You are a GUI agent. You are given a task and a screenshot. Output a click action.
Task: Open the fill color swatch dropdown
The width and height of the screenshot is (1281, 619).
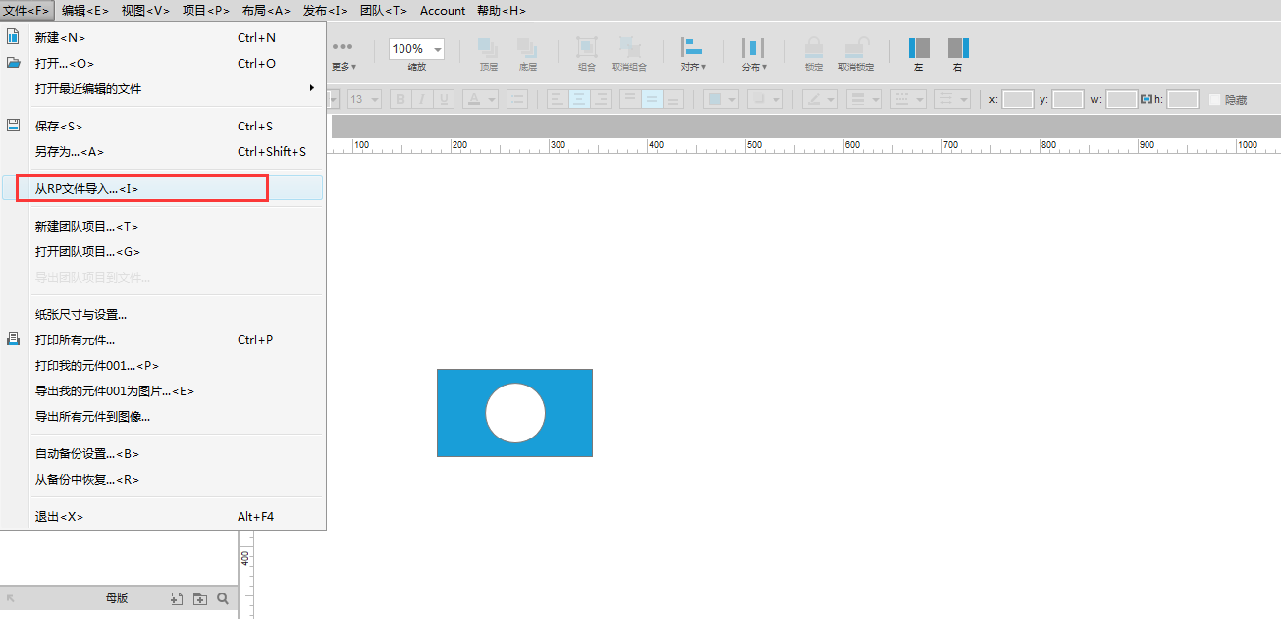point(721,99)
